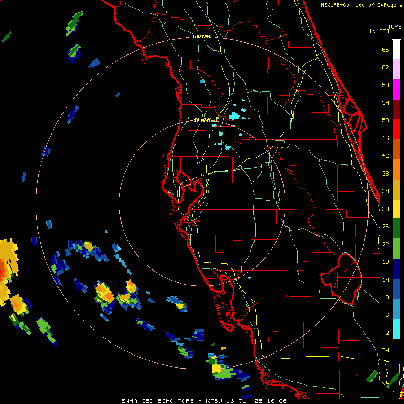Click the 14 value on legend scale

(x=386, y=280)
